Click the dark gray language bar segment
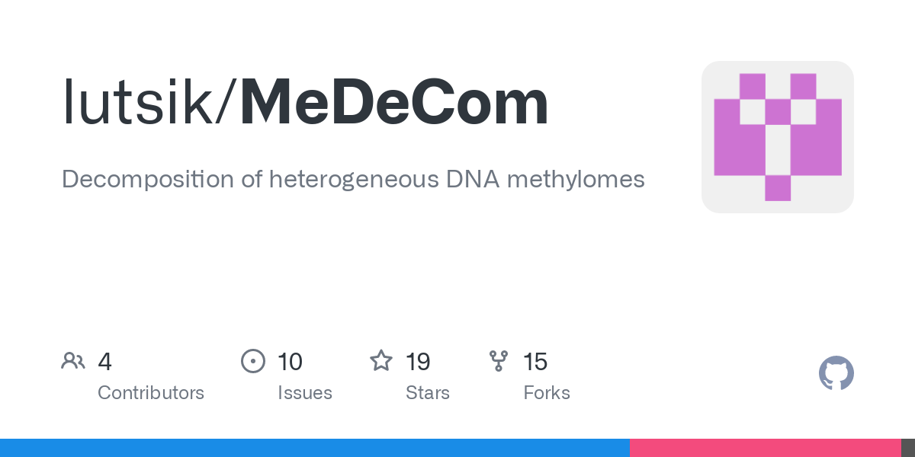Viewport: 915px width, 457px height. click(x=908, y=448)
